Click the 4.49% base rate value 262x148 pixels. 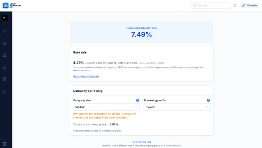pos(78,63)
